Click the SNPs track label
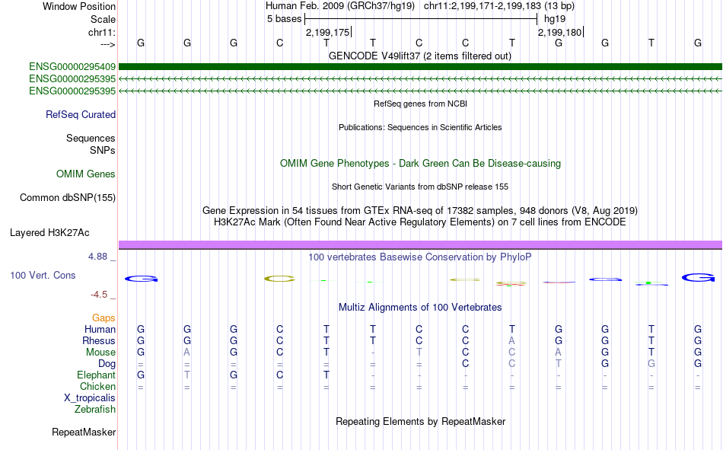Viewport: 723px width, 450px height. pyautogui.click(x=103, y=151)
